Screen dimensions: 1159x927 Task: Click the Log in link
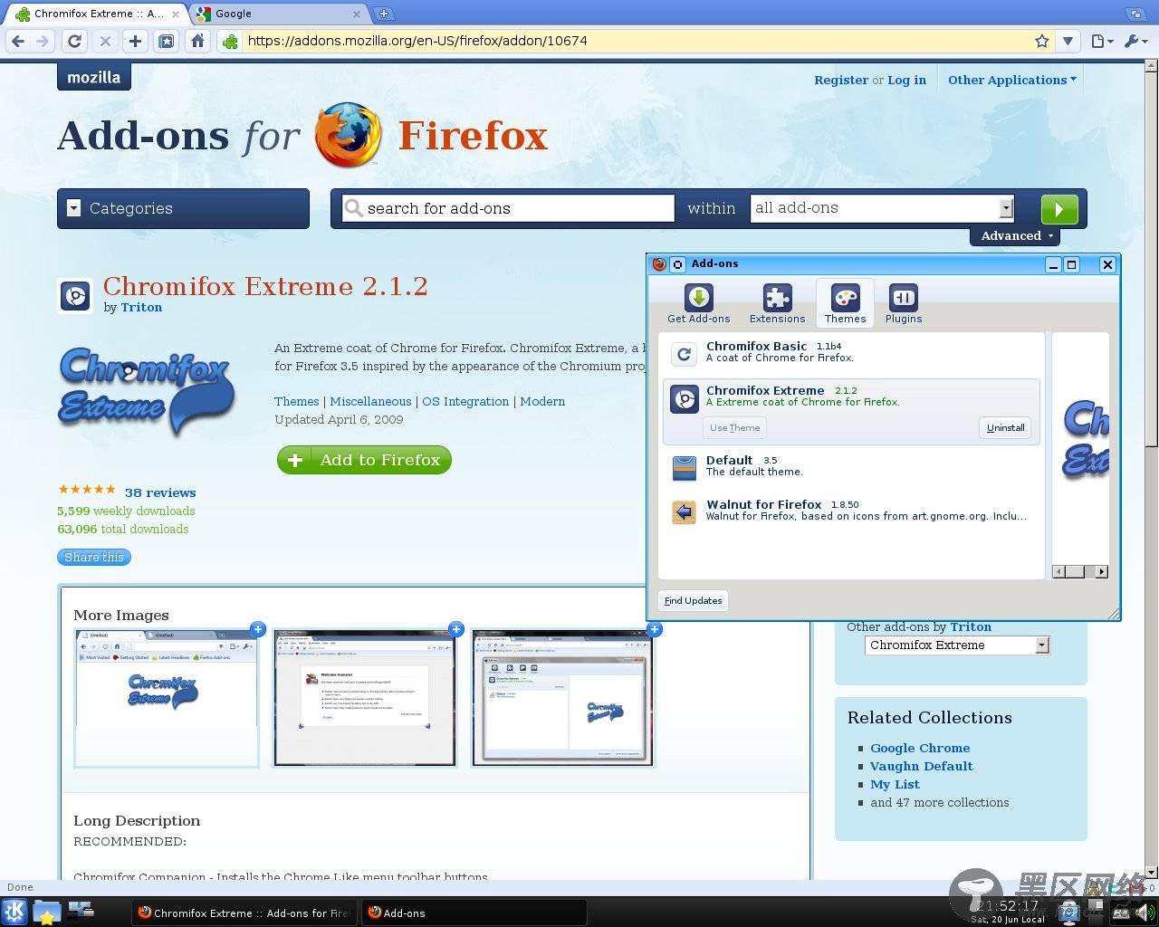click(906, 80)
